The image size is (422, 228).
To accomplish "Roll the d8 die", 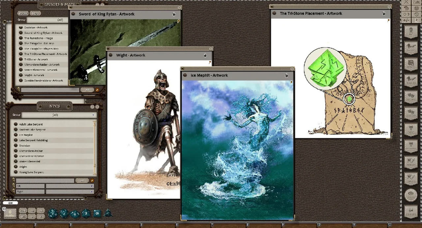I will (x=86, y=213).
